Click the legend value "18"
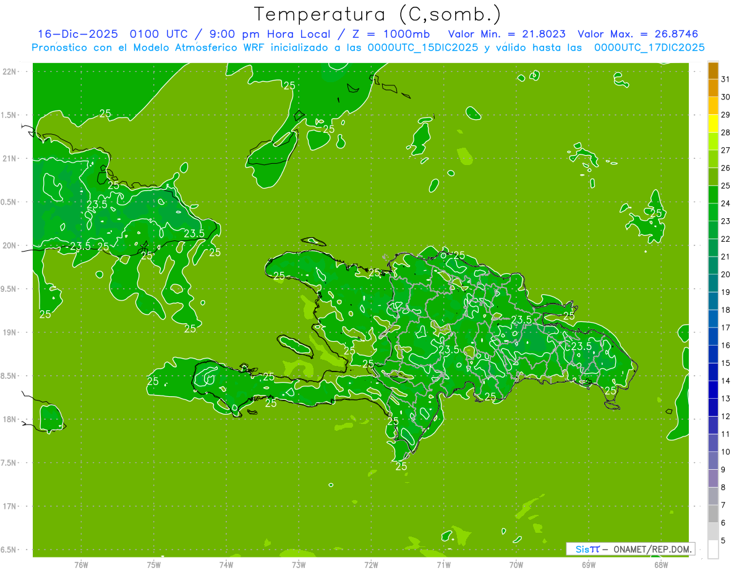This screenshot has width=742, height=573. [726, 310]
